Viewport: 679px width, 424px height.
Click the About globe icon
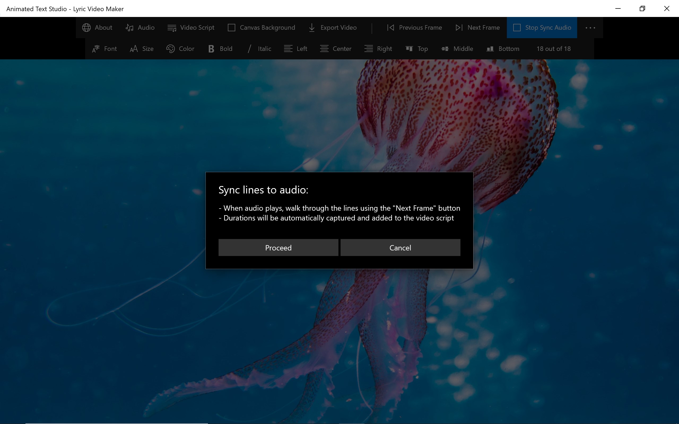pyautogui.click(x=86, y=28)
